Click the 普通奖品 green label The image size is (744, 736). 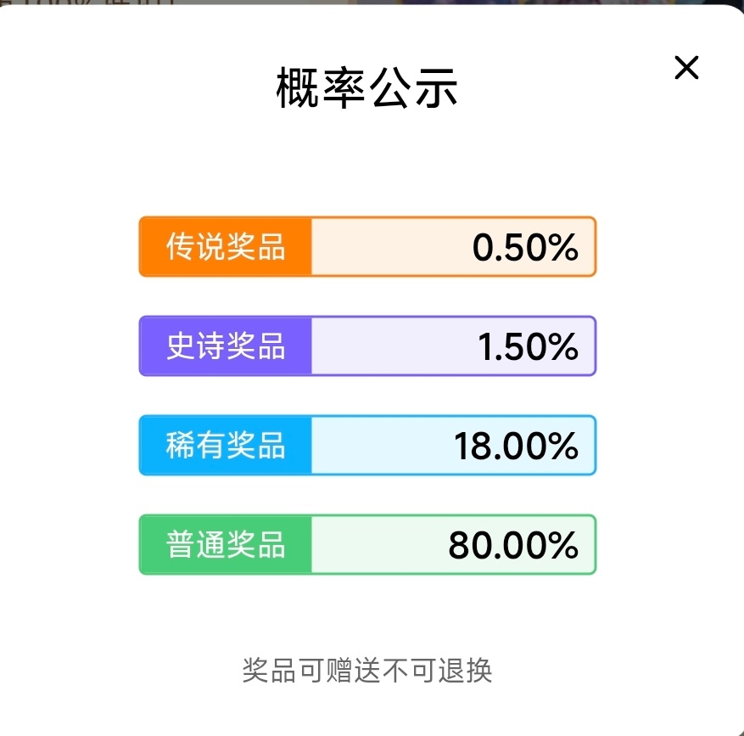(x=226, y=545)
